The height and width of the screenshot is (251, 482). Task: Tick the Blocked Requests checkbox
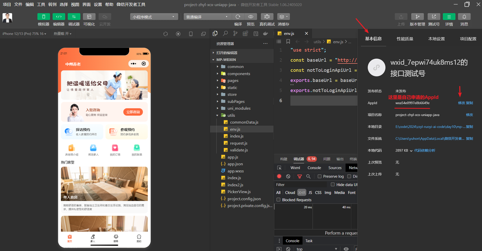pyautogui.click(x=279, y=200)
